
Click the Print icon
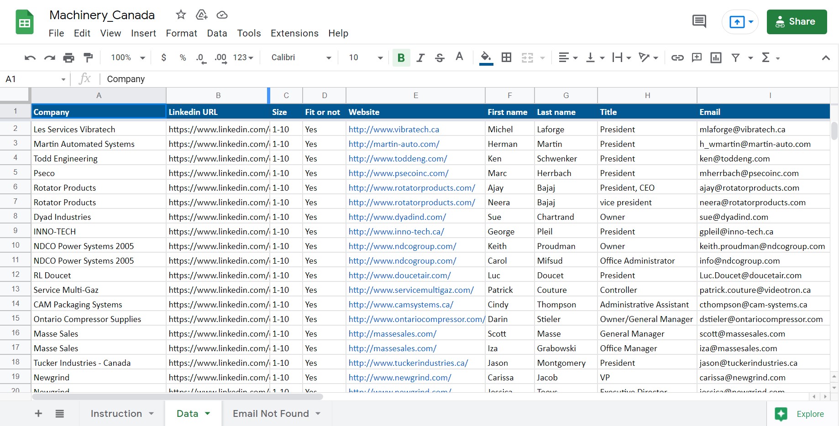pos(68,57)
